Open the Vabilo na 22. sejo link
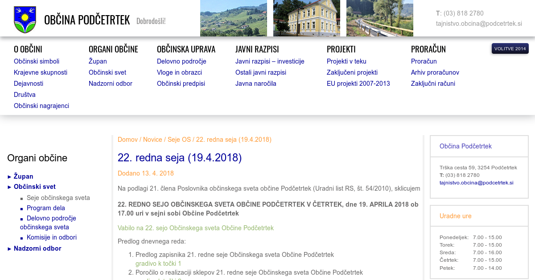 pyautogui.click(x=196, y=228)
